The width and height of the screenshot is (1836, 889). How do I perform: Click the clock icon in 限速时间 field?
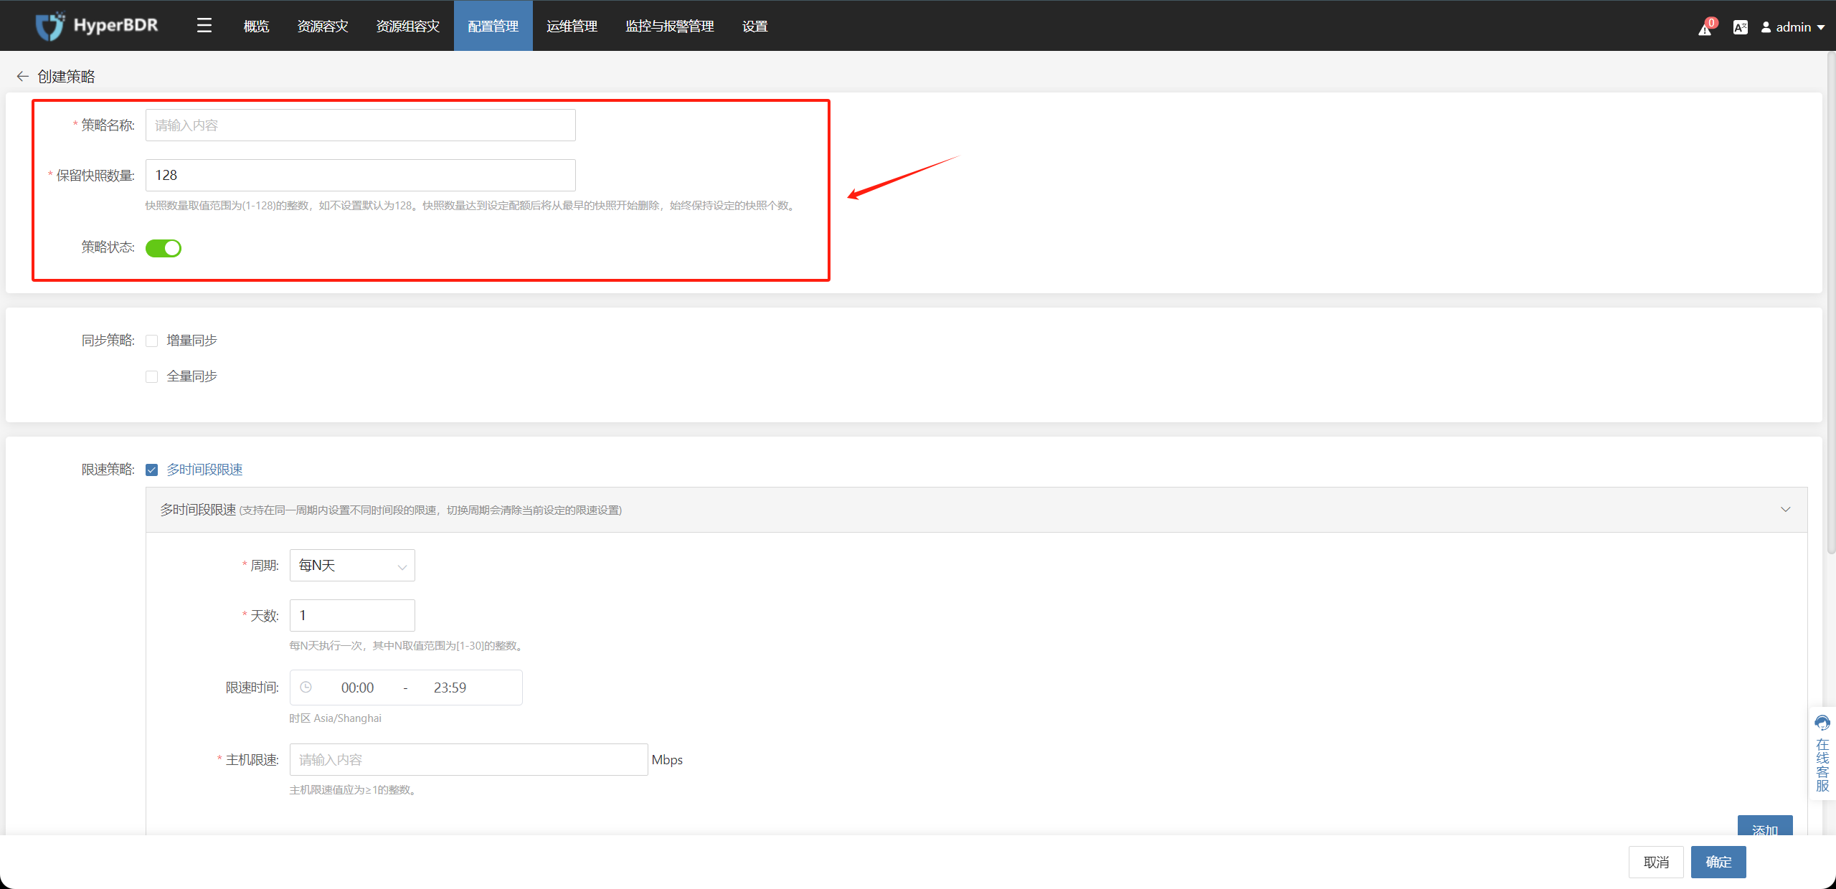306,687
